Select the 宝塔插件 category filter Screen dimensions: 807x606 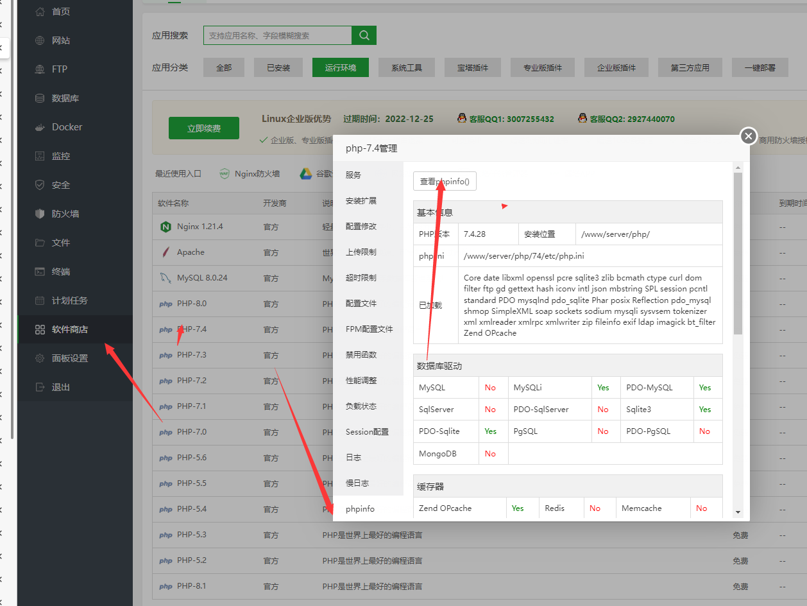click(x=473, y=67)
